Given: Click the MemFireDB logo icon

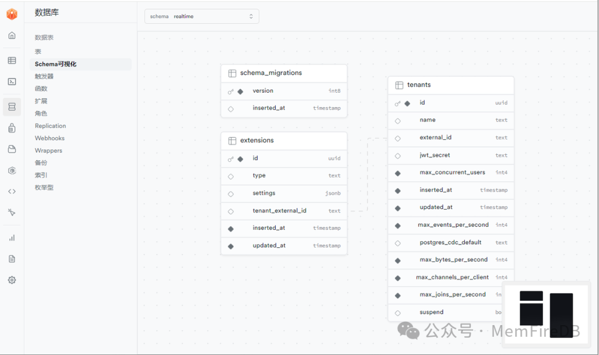Looking at the screenshot, I should (12, 14).
